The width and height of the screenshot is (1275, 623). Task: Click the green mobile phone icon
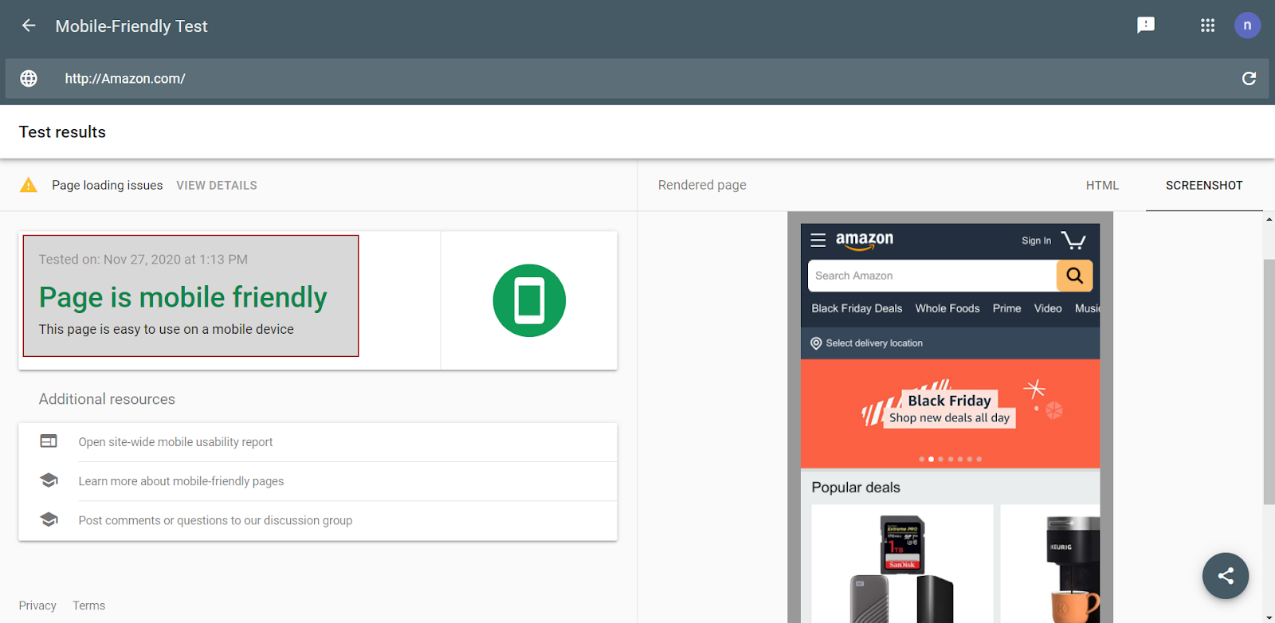coord(529,300)
